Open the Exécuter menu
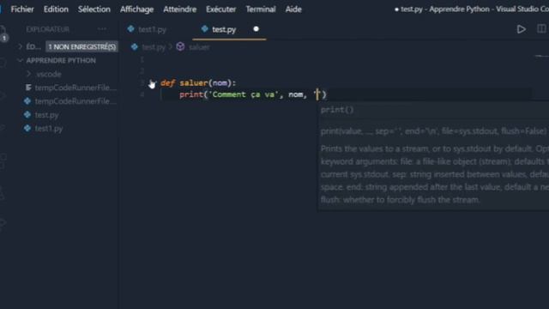 tap(221, 9)
